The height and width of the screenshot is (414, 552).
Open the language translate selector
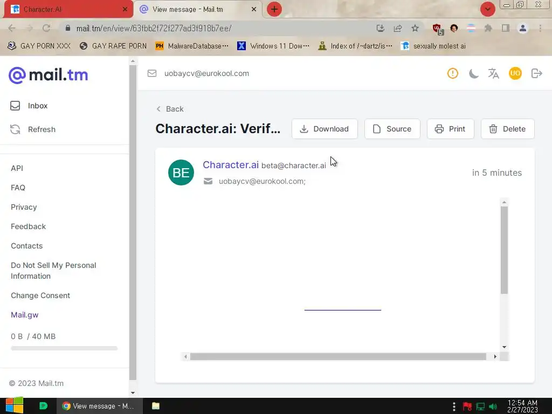click(494, 73)
